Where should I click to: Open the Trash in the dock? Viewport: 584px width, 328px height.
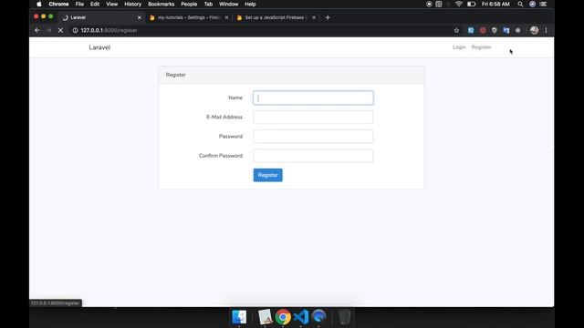[x=345, y=317]
